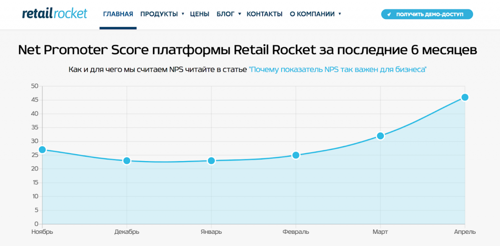Expand the О КОМПАНИИ dropdown arrow
Viewport: 500px width, 246px height.
pyautogui.click(x=340, y=14)
